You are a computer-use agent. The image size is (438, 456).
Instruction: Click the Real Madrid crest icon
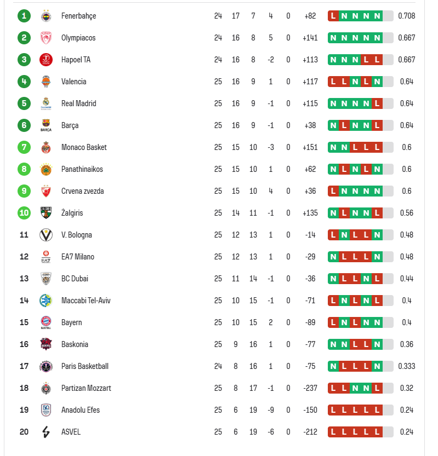[x=46, y=103]
